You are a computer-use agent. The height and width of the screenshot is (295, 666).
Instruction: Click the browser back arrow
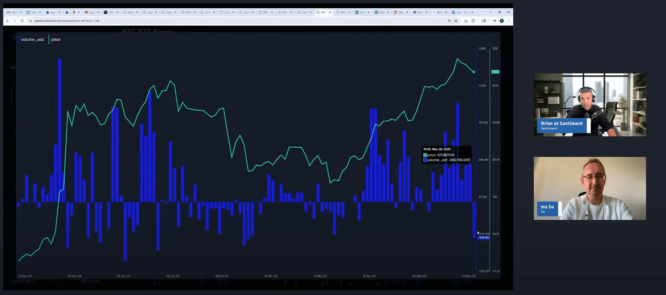click(7, 21)
